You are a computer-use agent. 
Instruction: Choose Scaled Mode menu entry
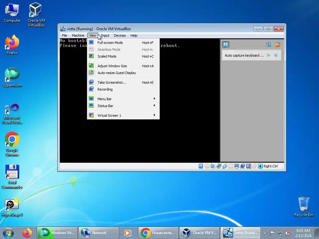(x=123, y=56)
